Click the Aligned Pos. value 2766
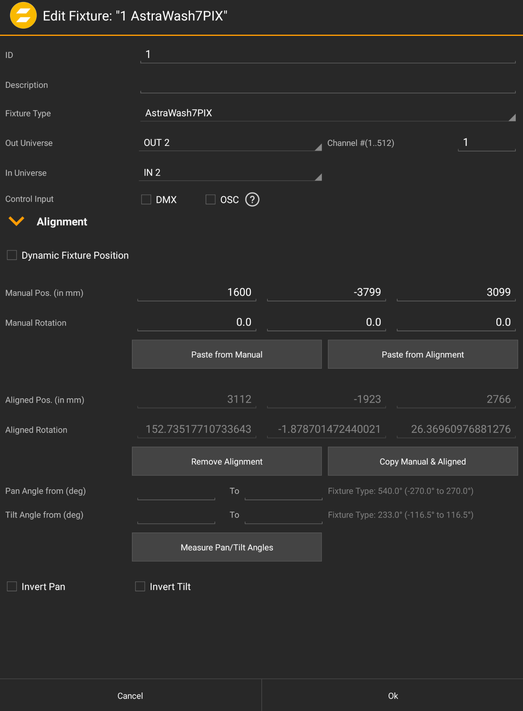 click(456, 399)
